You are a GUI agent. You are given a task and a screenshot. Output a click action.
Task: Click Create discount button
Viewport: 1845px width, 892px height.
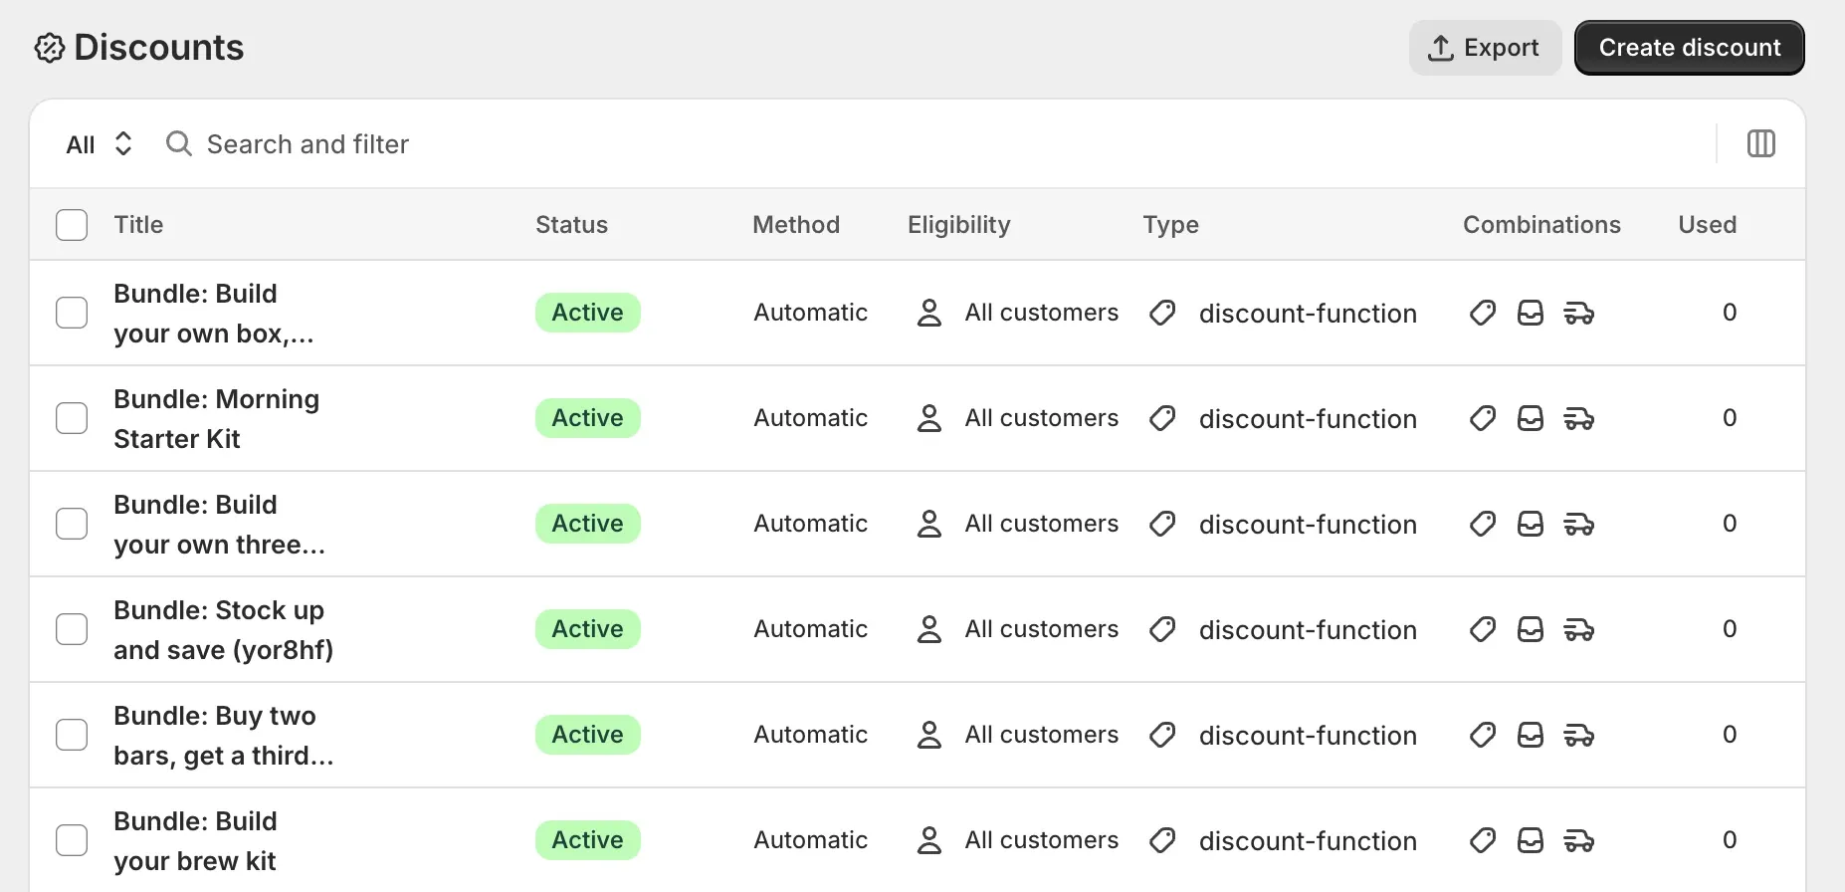click(x=1690, y=48)
